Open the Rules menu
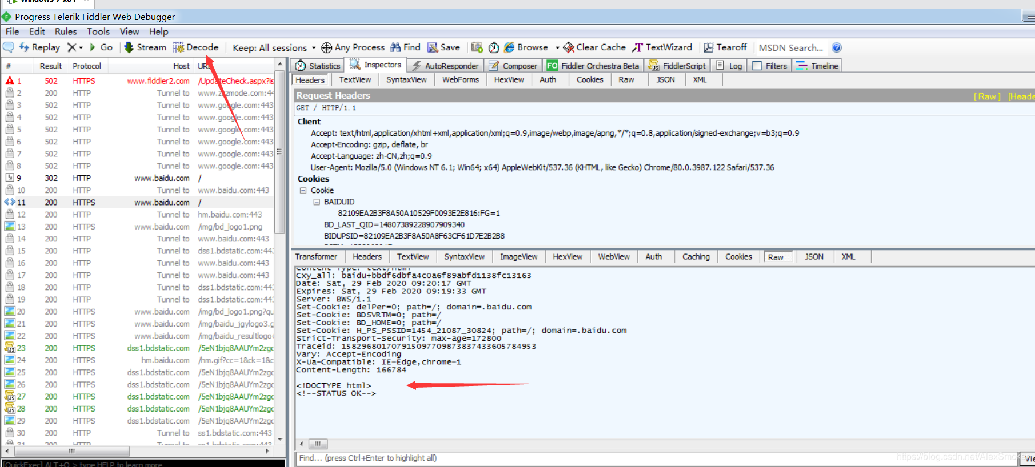Viewport: 1035px width, 467px height. [66, 31]
